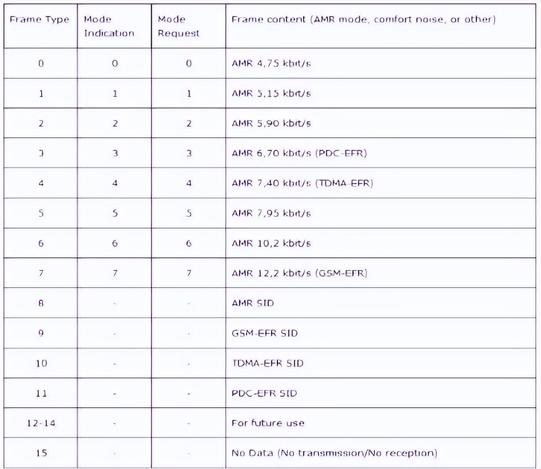Click the AMR 10,2 kbit/s entry
The image size is (541, 469).
point(271,243)
